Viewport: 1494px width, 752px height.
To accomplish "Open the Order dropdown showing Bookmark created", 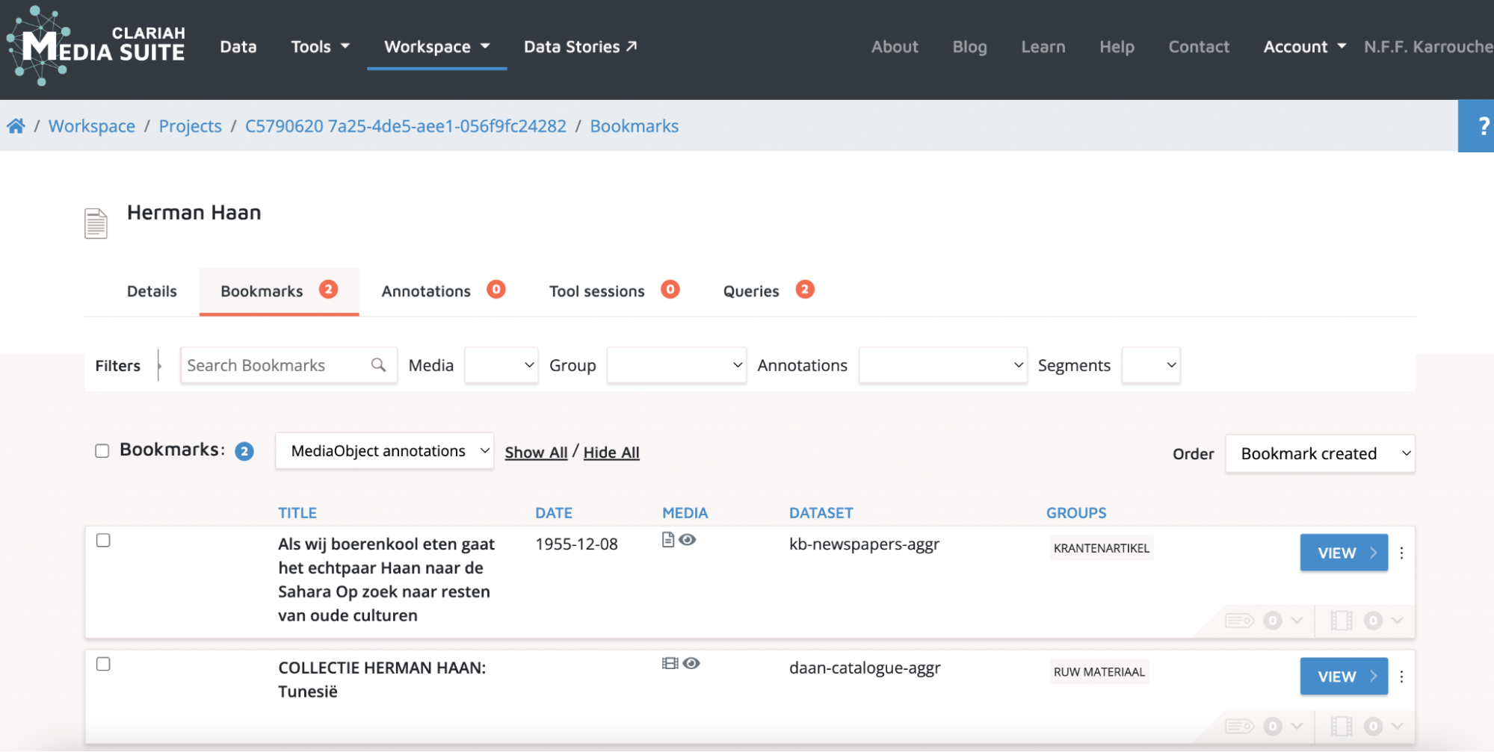I will [x=1319, y=454].
